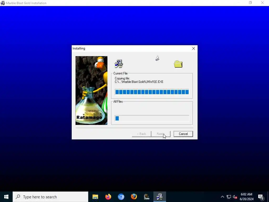Open the notification center icon
This screenshot has width=269, height=202.
click(261, 197)
